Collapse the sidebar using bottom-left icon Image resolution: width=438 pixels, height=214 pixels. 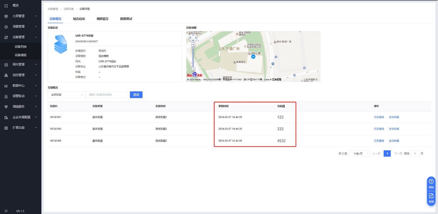coord(6,211)
